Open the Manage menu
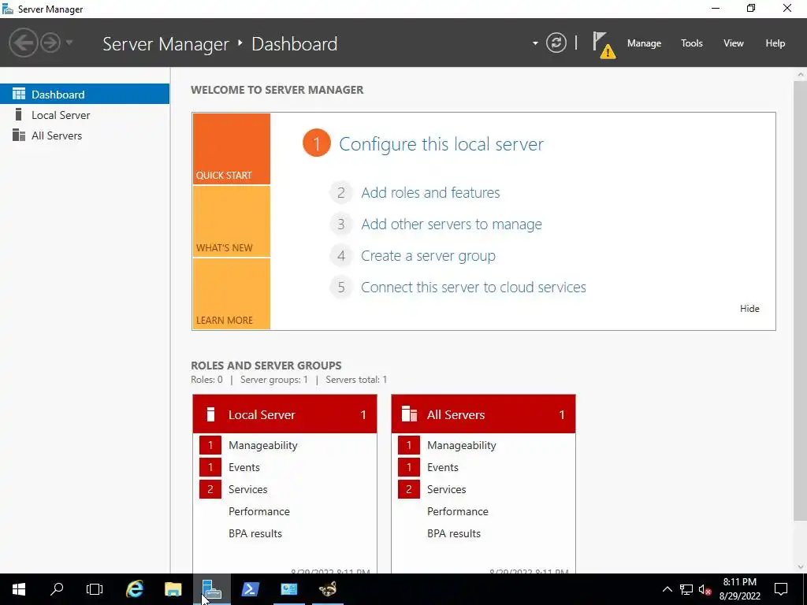This screenshot has width=807, height=605. [x=644, y=43]
